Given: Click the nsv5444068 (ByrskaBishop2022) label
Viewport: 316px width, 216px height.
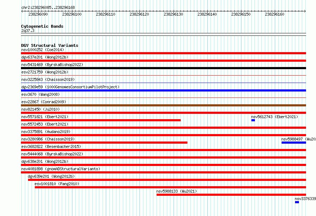Looking at the screenshot, I should pyautogui.click(x=52, y=154).
